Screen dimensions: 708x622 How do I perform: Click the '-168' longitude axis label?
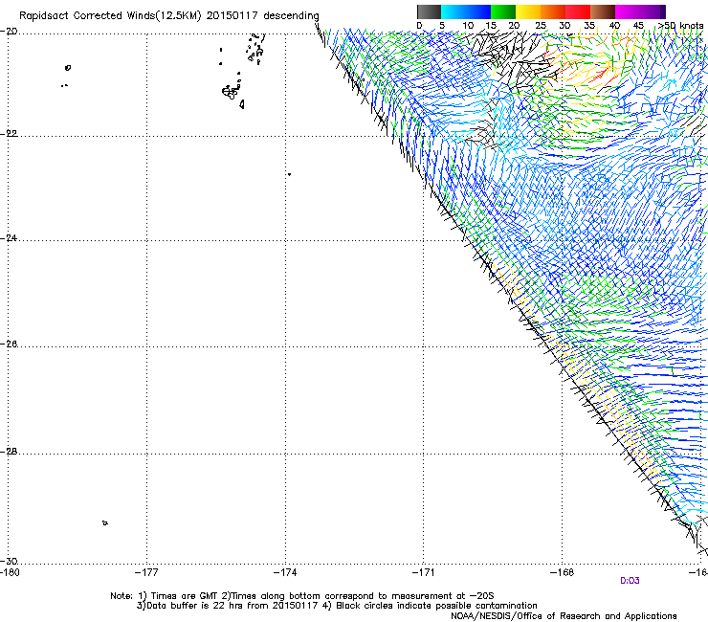tap(563, 573)
